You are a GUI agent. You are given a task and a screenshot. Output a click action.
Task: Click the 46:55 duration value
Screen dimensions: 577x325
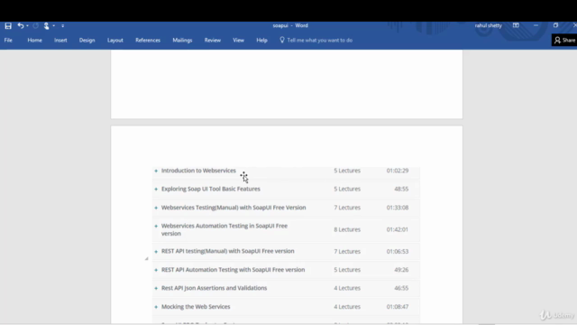coord(401,288)
